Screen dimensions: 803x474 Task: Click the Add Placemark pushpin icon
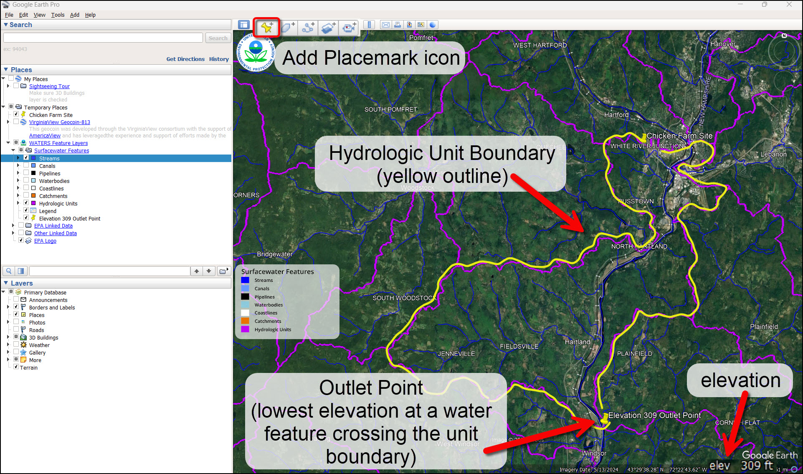[266, 28]
